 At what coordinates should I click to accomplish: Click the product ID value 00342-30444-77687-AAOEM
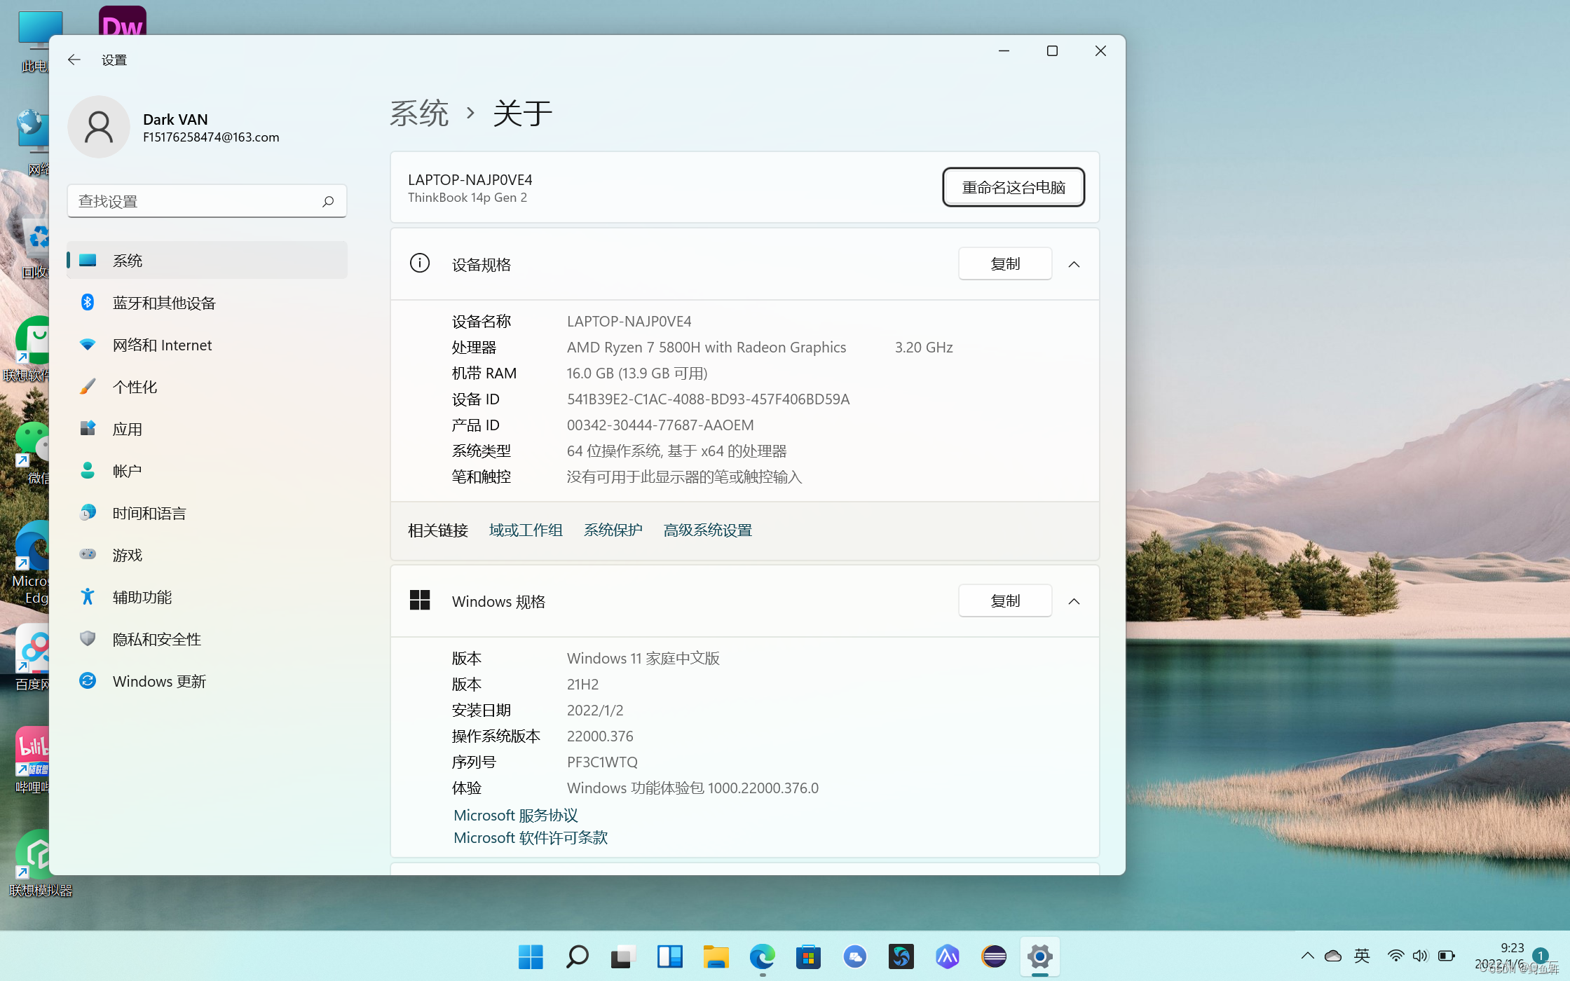[660, 425]
